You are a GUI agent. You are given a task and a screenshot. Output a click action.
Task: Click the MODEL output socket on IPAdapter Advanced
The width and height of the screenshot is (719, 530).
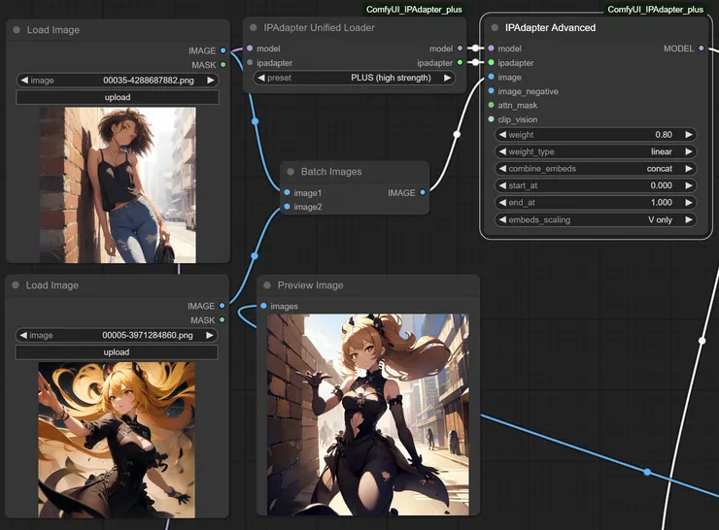(702, 48)
